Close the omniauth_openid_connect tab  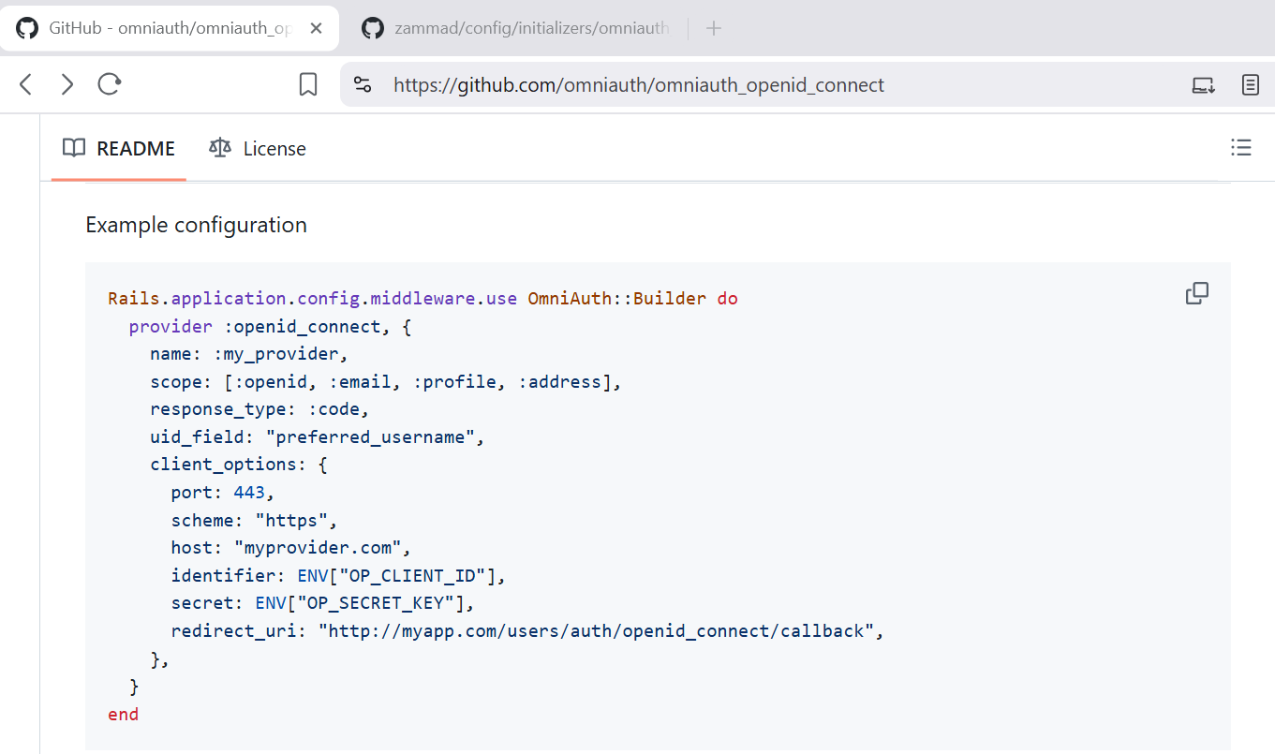click(317, 28)
